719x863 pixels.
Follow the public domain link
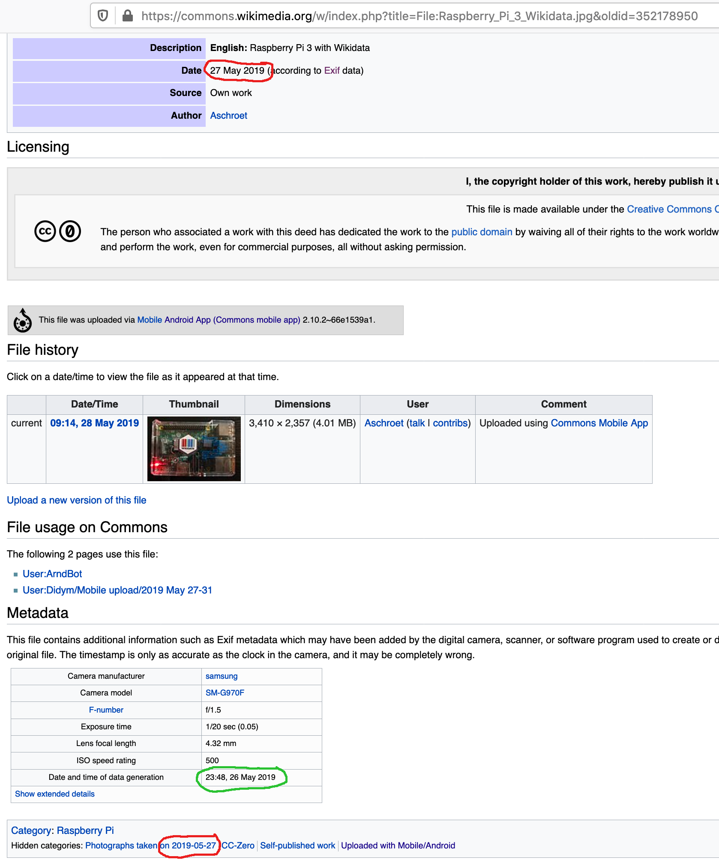482,232
